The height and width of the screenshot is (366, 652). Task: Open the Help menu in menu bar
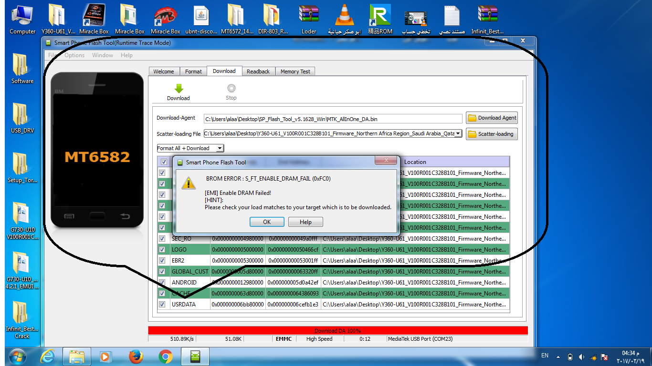(126, 55)
